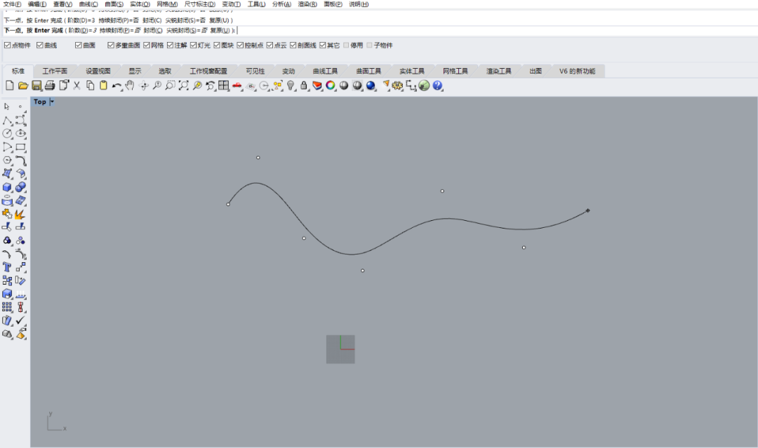Click the Print icon in toolbar
The width and height of the screenshot is (758, 448).
(50, 86)
